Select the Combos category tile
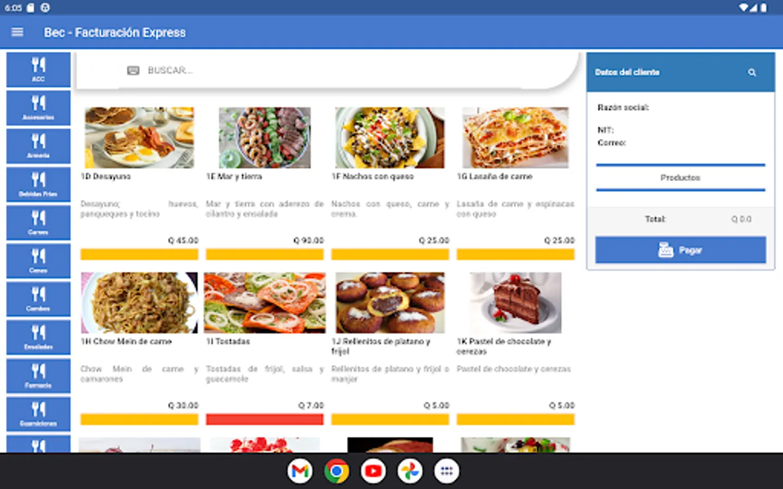783x489 pixels. [39, 299]
